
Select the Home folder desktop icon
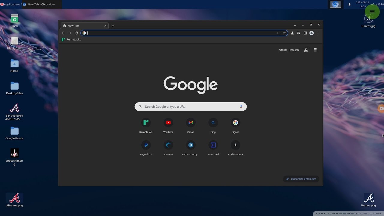click(14, 66)
